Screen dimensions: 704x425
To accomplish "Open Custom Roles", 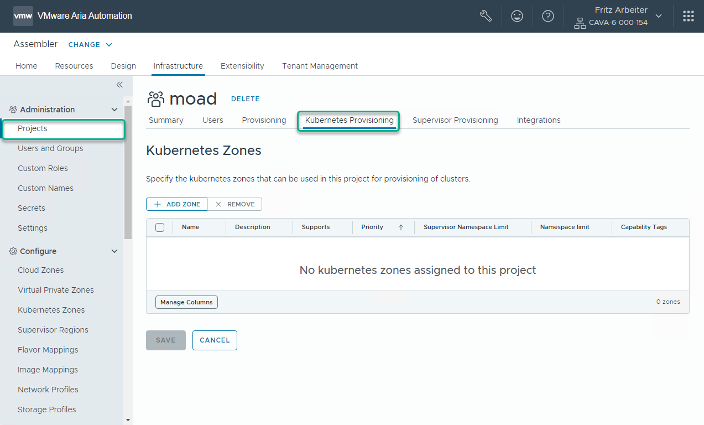I will [43, 168].
